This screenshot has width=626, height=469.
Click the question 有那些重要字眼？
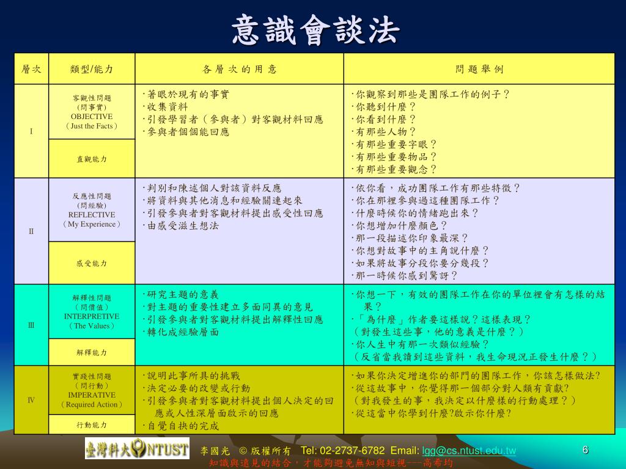coord(394,144)
